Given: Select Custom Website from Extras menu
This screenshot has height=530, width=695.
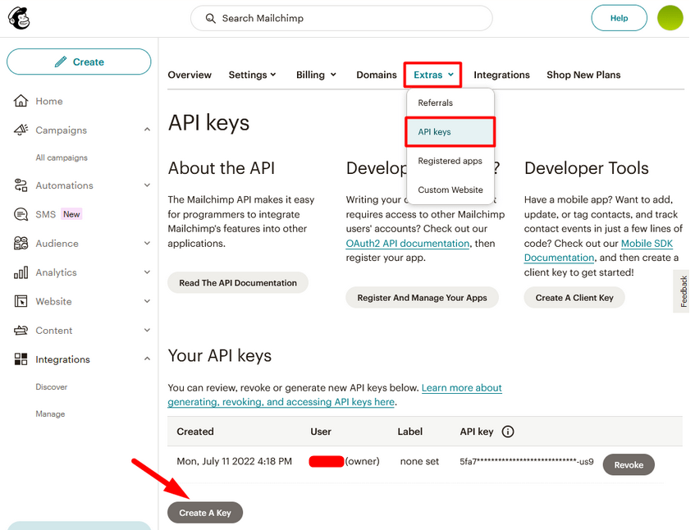Looking at the screenshot, I should (450, 190).
